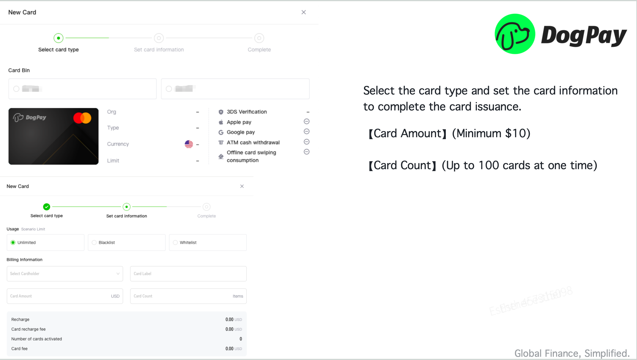Screen dimensions: 637x360
Task: Click the Complete step circle below the Billing dialog's close button
Action: 206,207
